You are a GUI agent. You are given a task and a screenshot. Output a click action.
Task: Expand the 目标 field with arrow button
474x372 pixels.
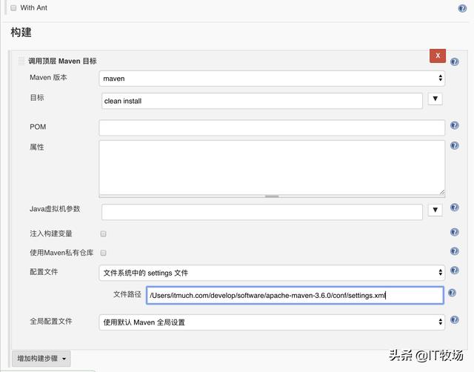pyautogui.click(x=435, y=99)
